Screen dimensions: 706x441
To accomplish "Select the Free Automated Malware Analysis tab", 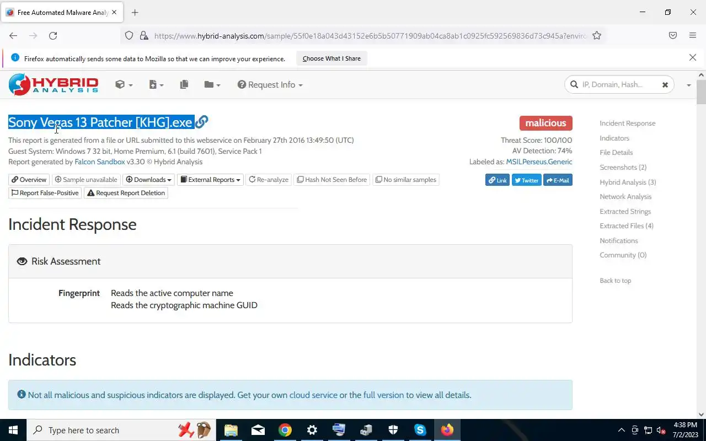I will [62, 12].
